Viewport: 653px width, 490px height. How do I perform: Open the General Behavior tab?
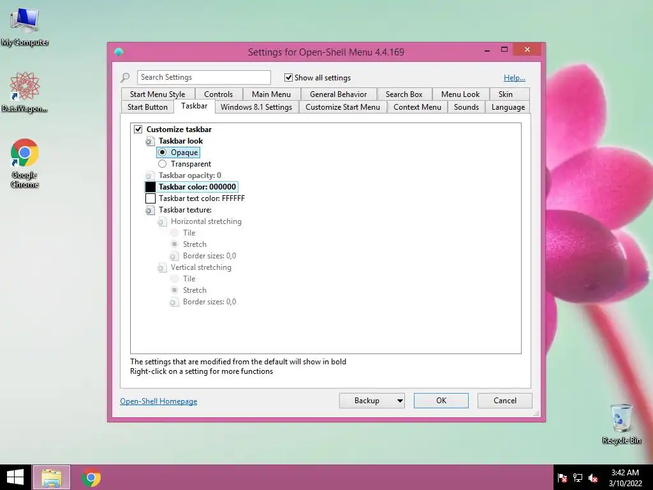pos(338,94)
